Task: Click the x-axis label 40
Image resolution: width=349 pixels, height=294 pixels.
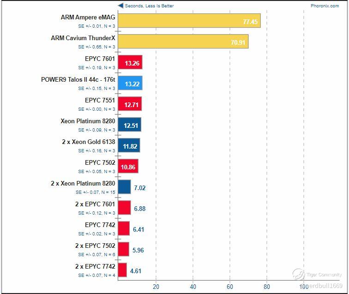Action: point(193,287)
